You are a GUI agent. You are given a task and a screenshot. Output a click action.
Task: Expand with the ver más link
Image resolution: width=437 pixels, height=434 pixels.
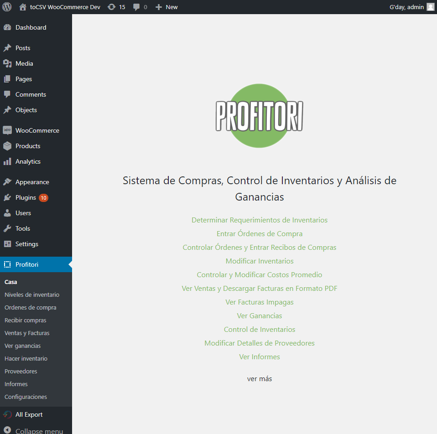point(260,378)
